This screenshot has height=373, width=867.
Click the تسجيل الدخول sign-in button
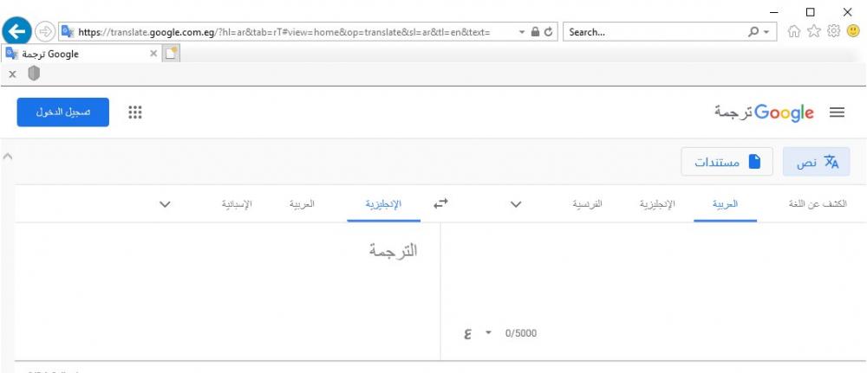62,113
